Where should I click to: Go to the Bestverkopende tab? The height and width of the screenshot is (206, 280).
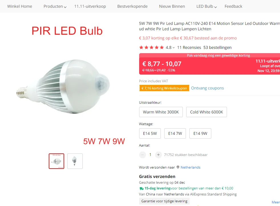pyautogui.click(x=132, y=7)
